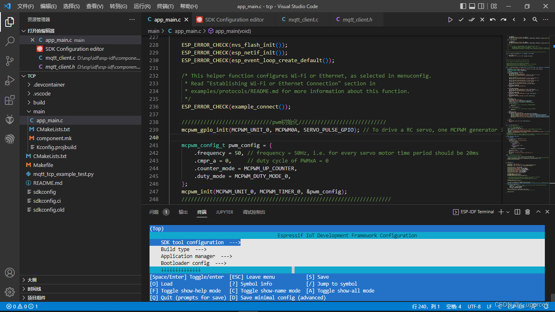Open Run and Debug view
Image resolution: width=555 pixels, height=312 pixels.
click(x=10, y=80)
